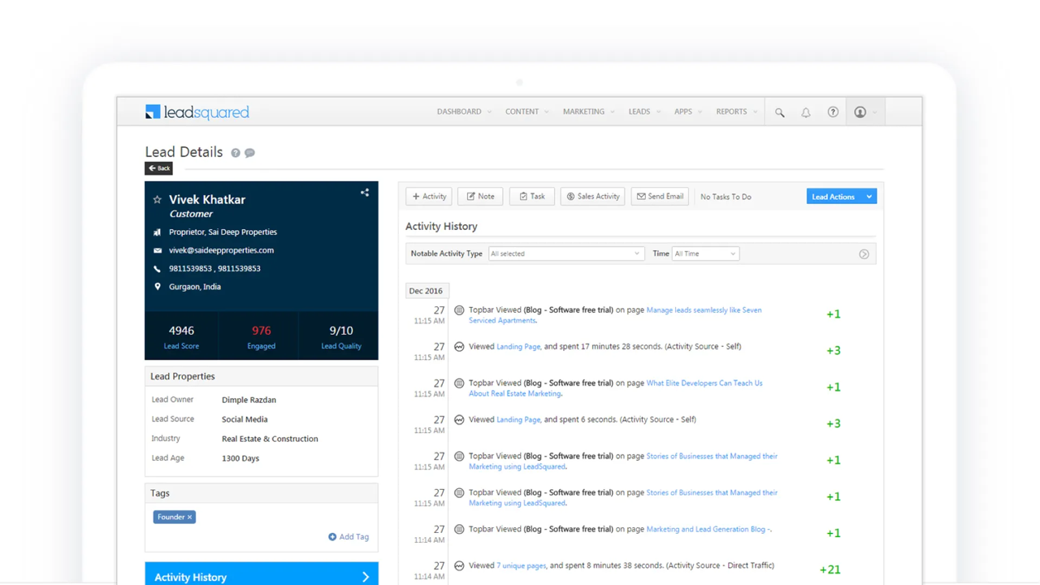The width and height of the screenshot is (1040, 585).
Task: Click the Lead Owner value Dimple Razdan
Action: click(x=249, y=400)
